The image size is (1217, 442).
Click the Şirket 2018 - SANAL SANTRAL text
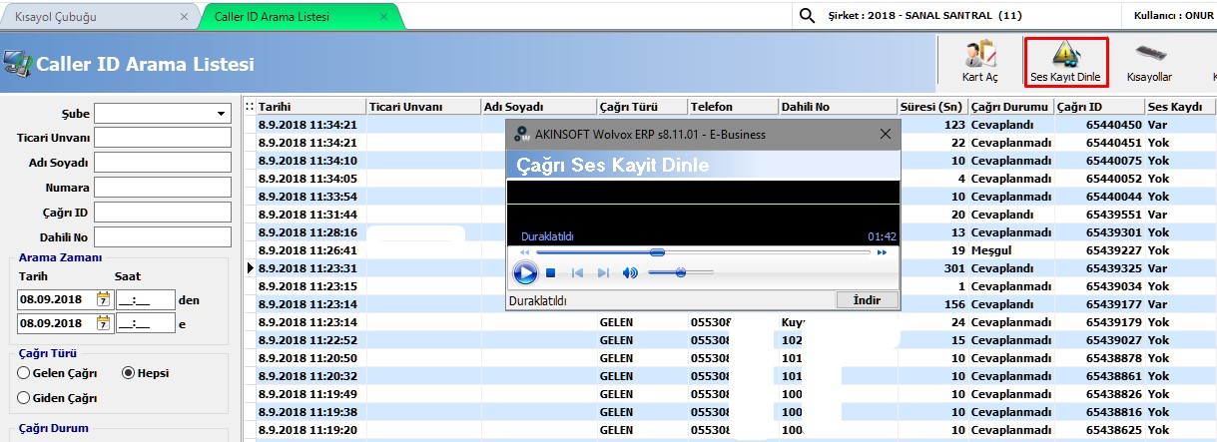tap(925, 16)
